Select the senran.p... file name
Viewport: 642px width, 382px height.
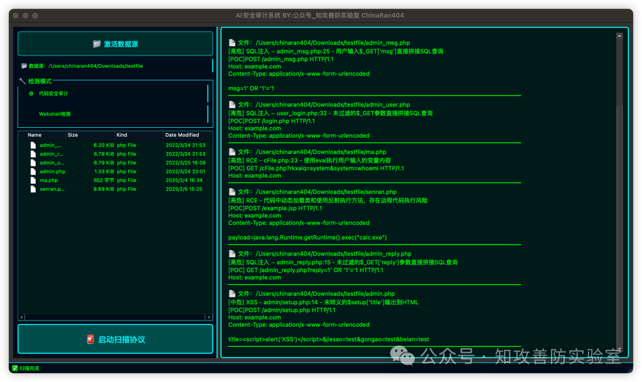(x=52, y=189)
